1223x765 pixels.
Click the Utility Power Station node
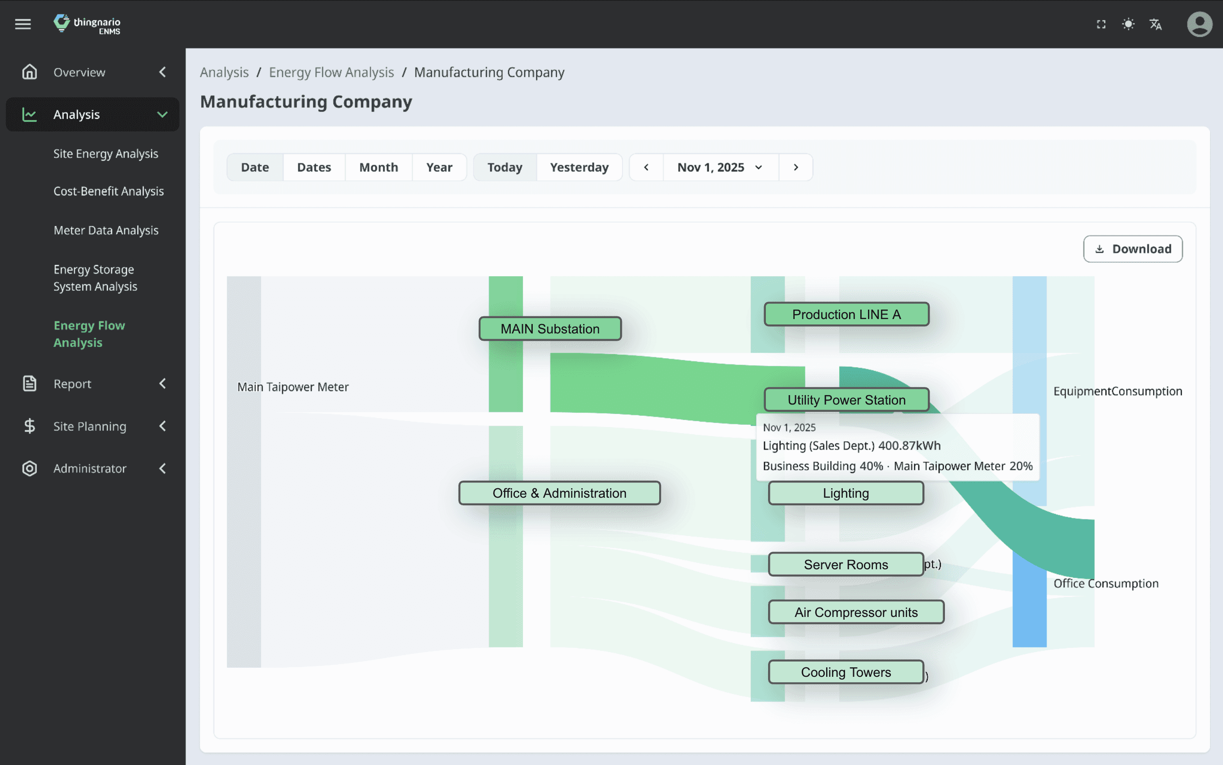tap(845, 400)
